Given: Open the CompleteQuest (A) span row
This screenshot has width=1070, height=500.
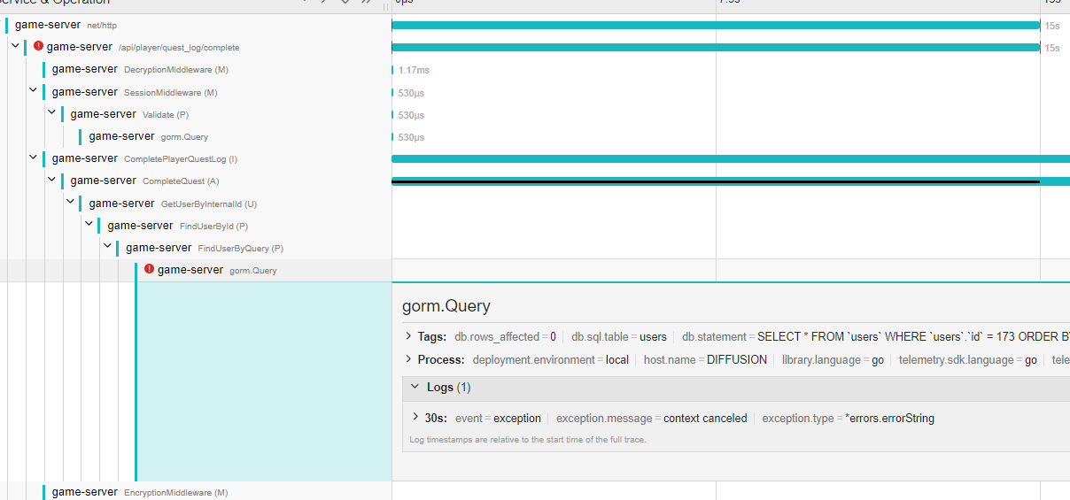Looking at the screenshot, I should coord(144,181).
